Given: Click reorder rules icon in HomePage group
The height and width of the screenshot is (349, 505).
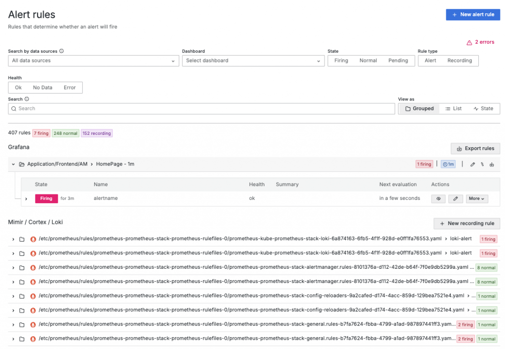Looking at the screenshot, I should click(x=482, y=164).
